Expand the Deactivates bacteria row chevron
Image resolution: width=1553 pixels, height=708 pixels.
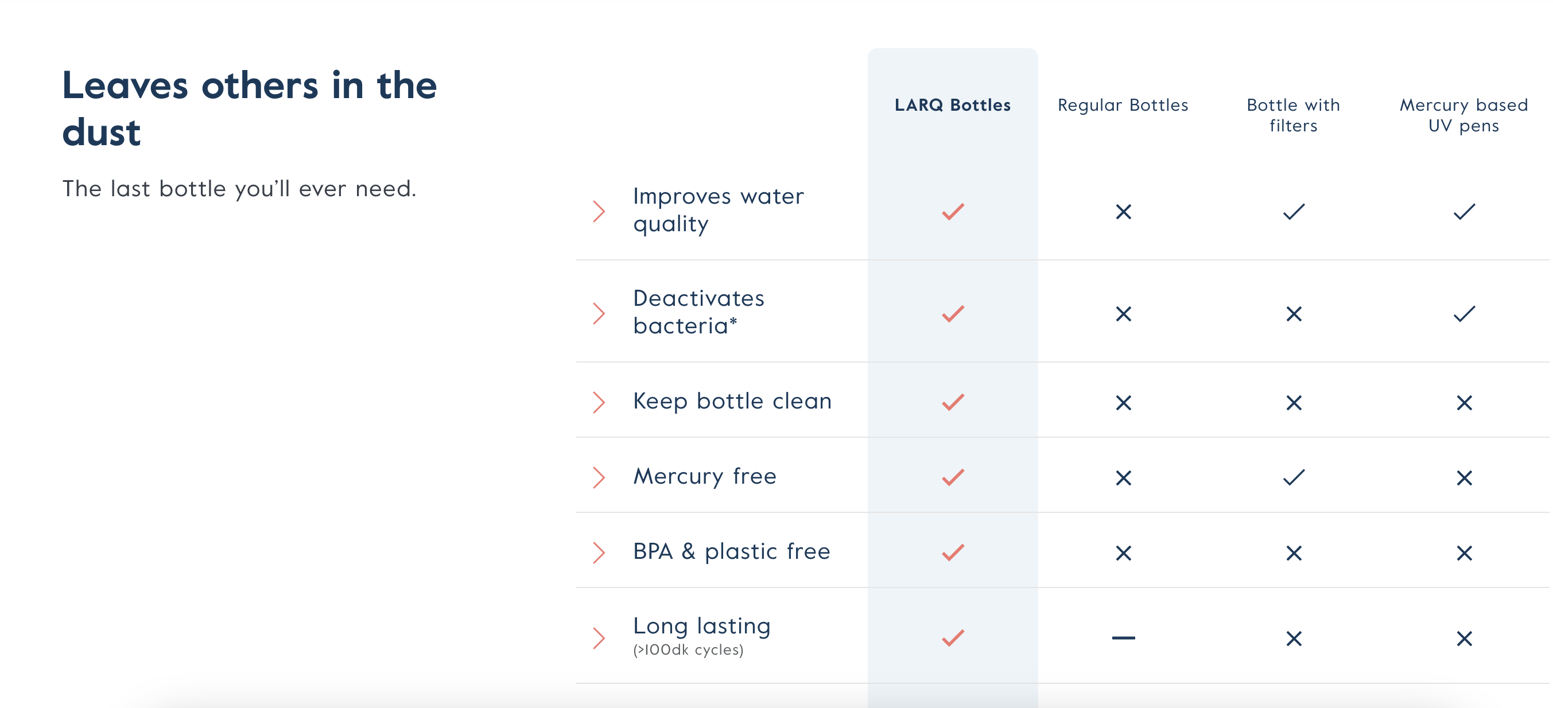[x=599, y=313]
